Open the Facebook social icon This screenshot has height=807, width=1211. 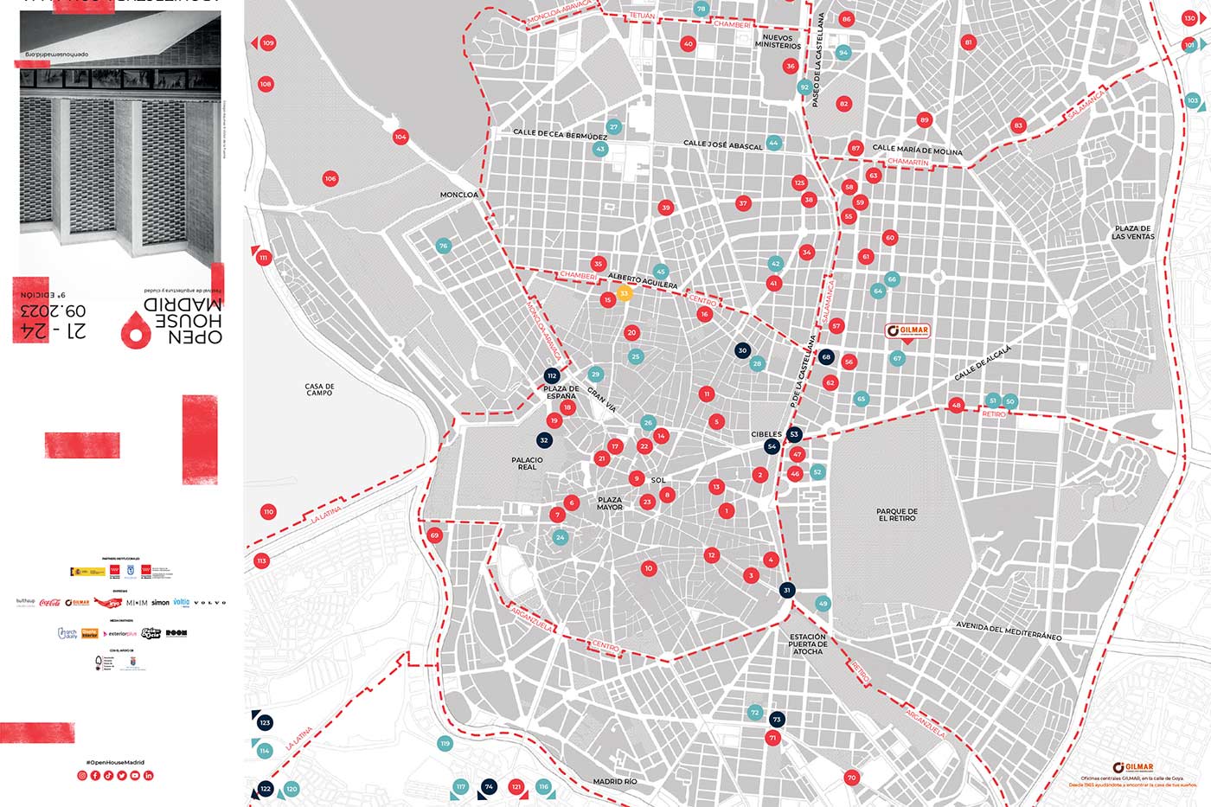click(x=95, y=776)
